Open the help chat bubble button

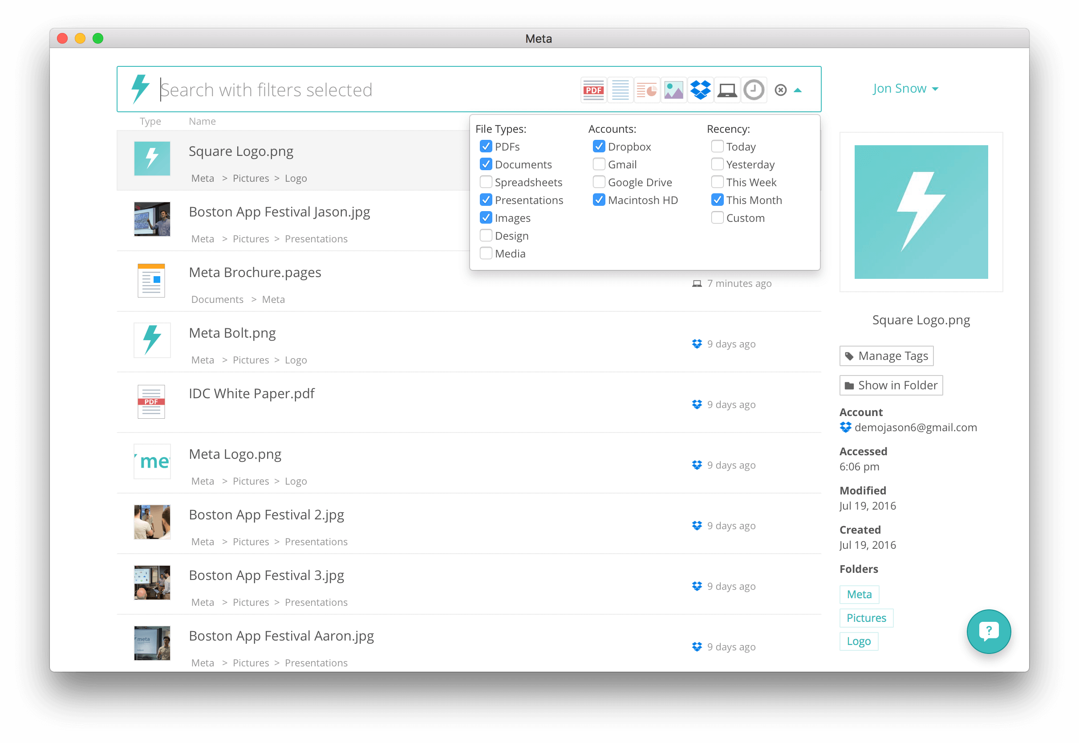pos(988,631)
